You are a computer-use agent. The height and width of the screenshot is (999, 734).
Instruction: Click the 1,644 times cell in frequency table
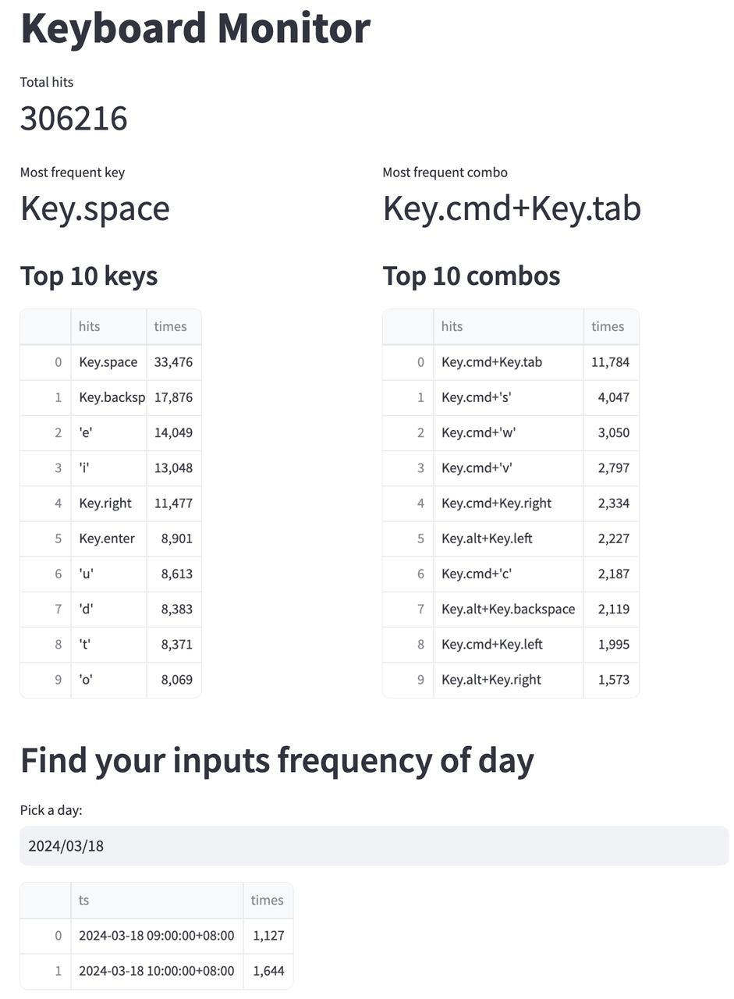[269, 971]
